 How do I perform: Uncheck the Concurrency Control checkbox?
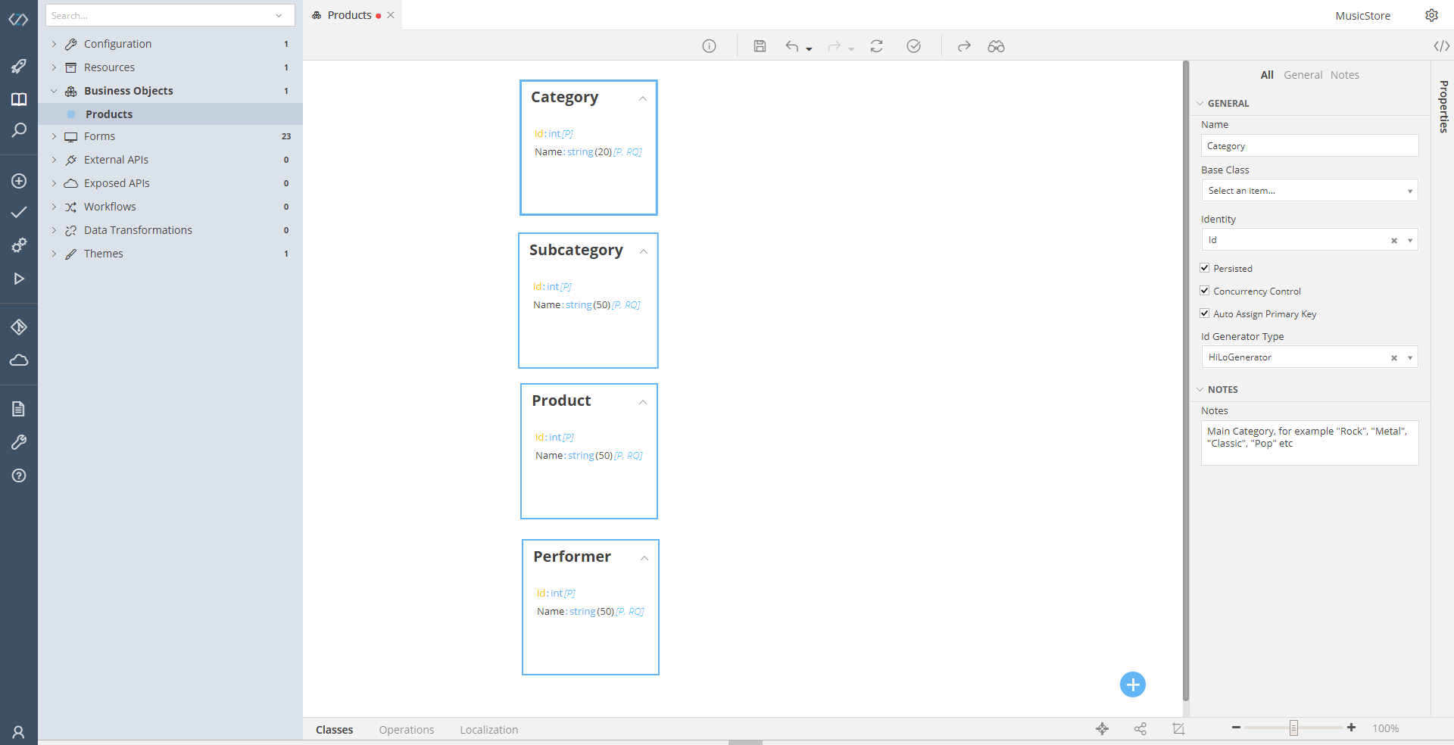(x=1205, y=291)
